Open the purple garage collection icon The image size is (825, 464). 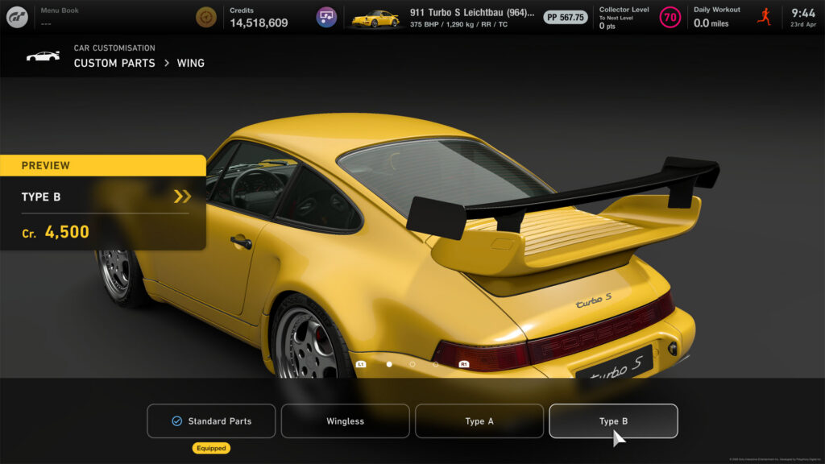[326, 18]
